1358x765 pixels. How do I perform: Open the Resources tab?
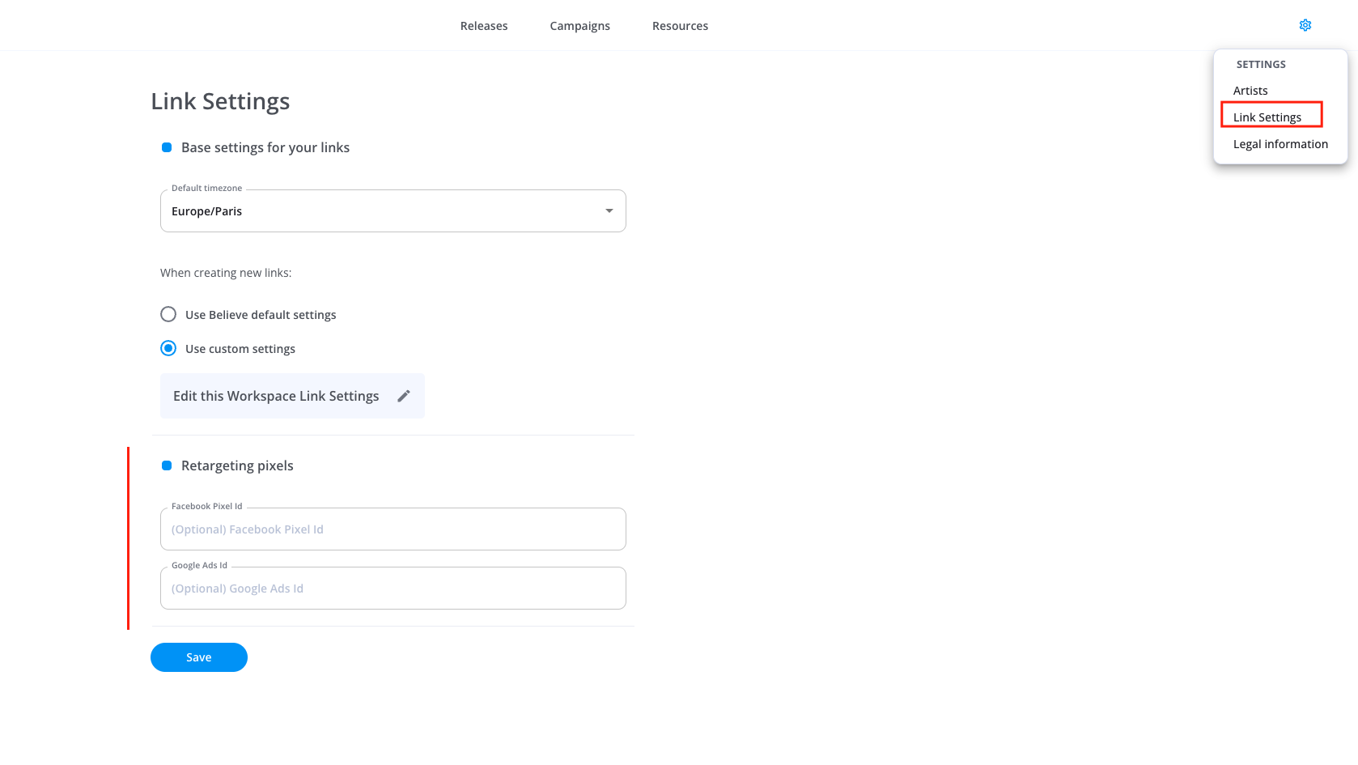(x=680, y=26)
